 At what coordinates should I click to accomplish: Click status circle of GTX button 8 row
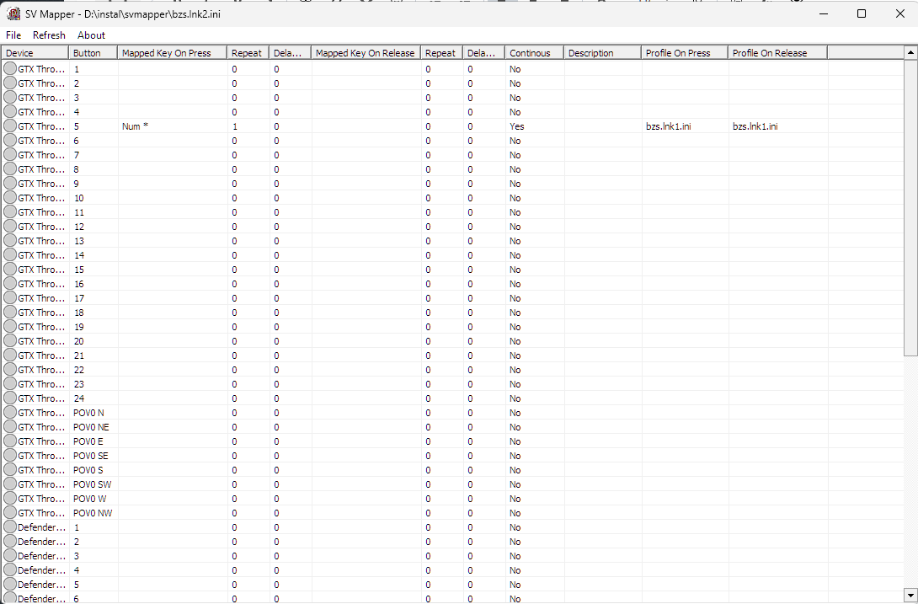10,168
